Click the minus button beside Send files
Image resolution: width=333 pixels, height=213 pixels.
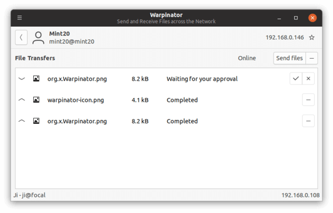point(311,58)
